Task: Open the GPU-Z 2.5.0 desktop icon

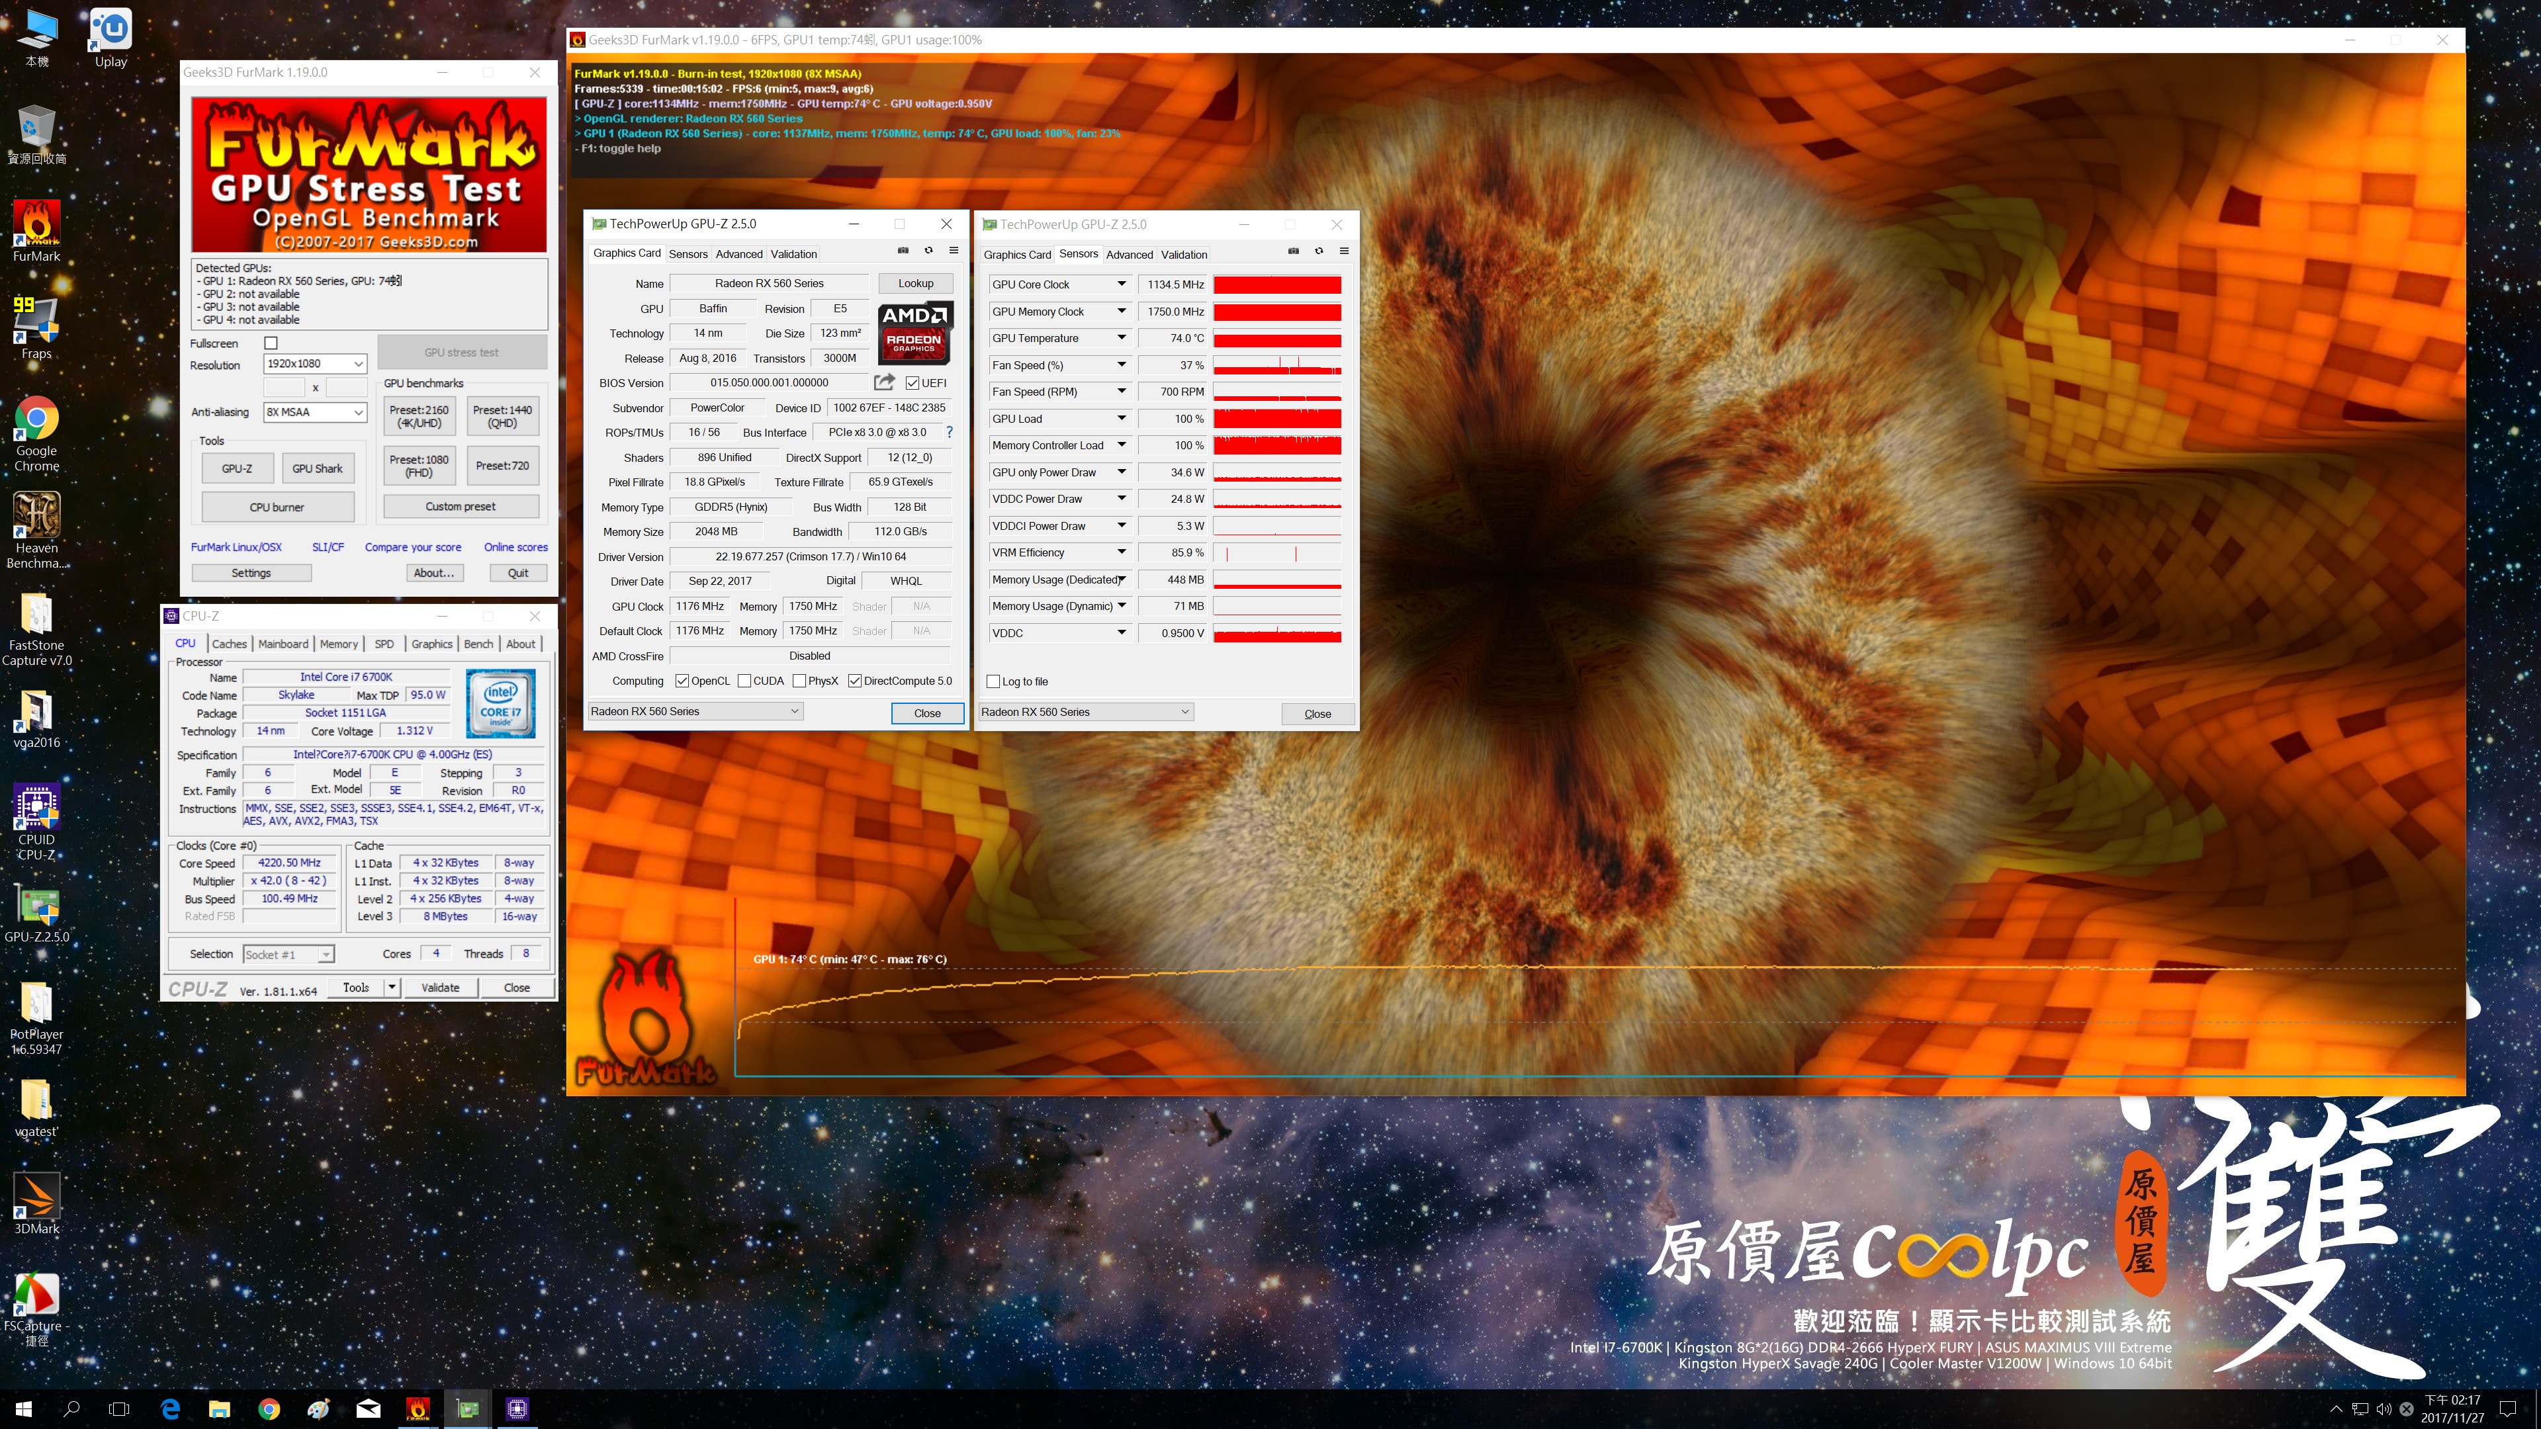Action: click(36, 913)
